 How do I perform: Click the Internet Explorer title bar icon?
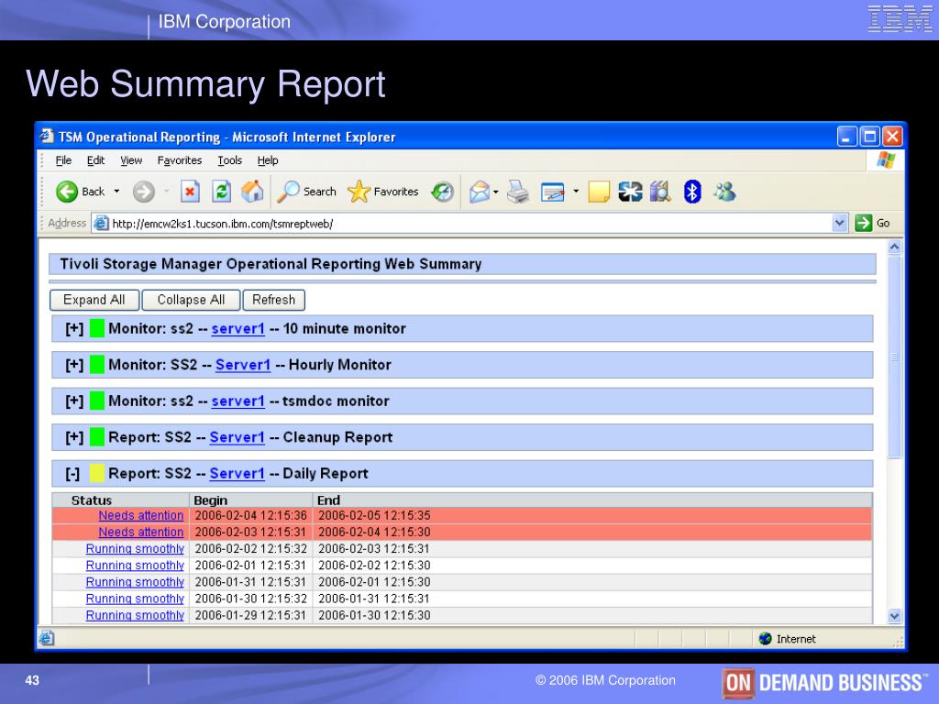[x=47, y=137]
